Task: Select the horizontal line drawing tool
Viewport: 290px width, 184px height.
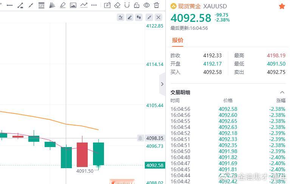Action: pos(9,5)
